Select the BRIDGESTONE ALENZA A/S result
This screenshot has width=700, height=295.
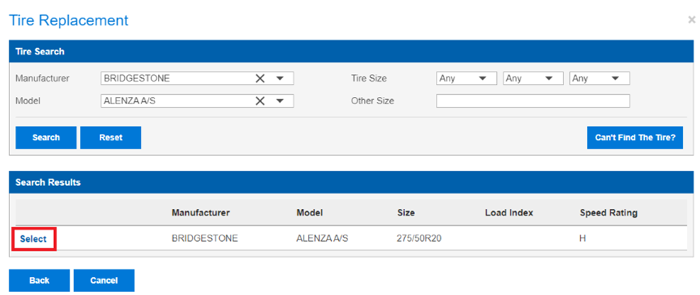(x=34, y=239)
